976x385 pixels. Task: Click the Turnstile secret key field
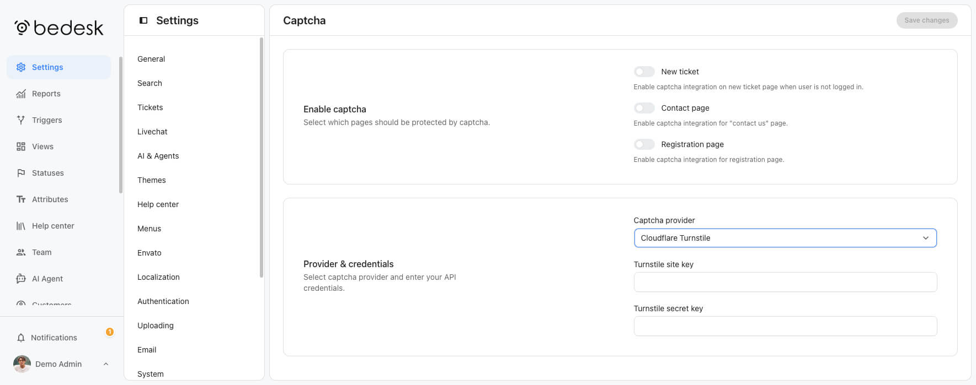tap(785, 326)
